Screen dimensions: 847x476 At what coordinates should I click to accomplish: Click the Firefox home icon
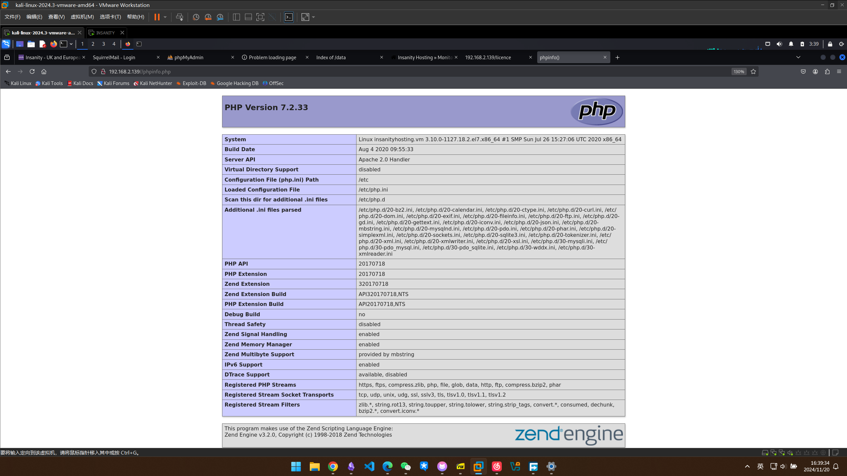[44, 71]
